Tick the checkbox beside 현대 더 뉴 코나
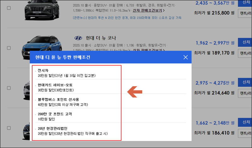This screenshot has height=148, width=252. click(x=9, y=48)
